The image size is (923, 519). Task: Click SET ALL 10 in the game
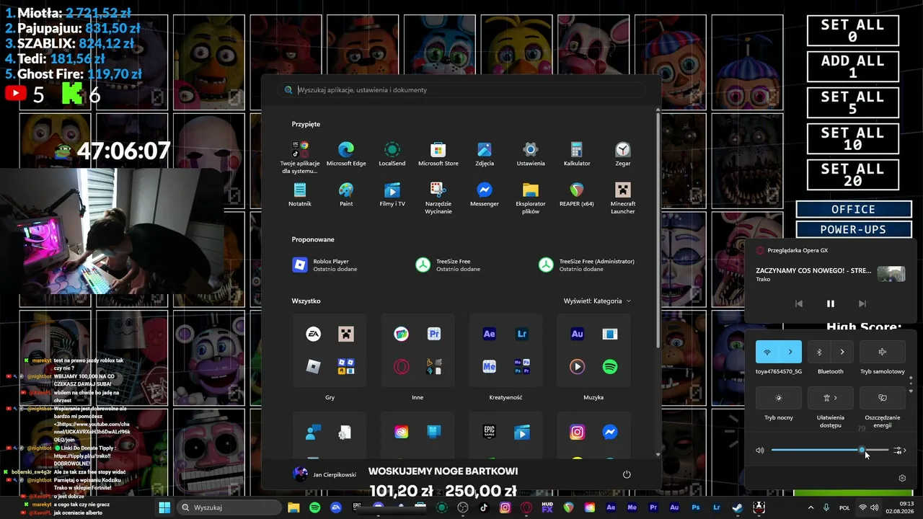click(x=852, y=138)
